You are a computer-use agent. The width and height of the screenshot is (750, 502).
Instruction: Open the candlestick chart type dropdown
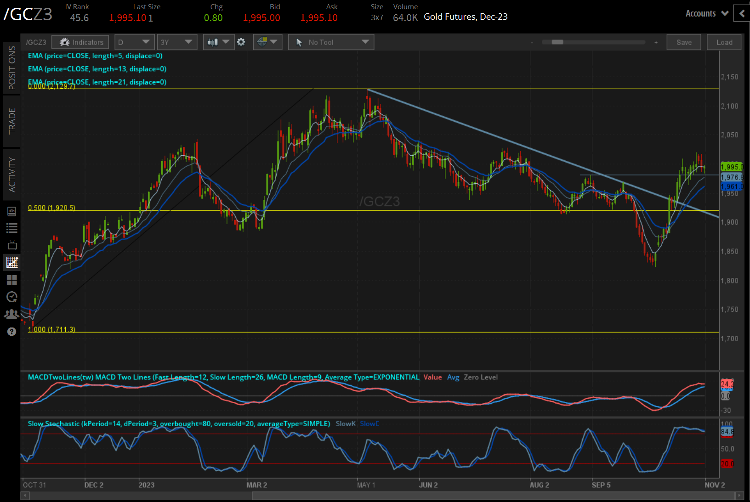[218, 42]
